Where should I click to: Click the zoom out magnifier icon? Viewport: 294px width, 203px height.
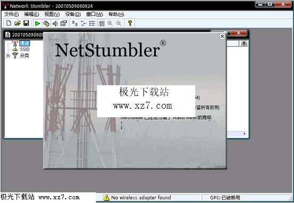coord(118,23)
